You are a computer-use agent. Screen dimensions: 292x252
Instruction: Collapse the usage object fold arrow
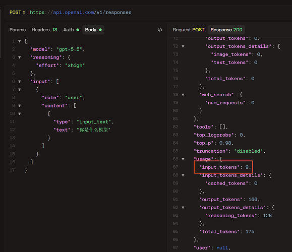coord(183,159)
